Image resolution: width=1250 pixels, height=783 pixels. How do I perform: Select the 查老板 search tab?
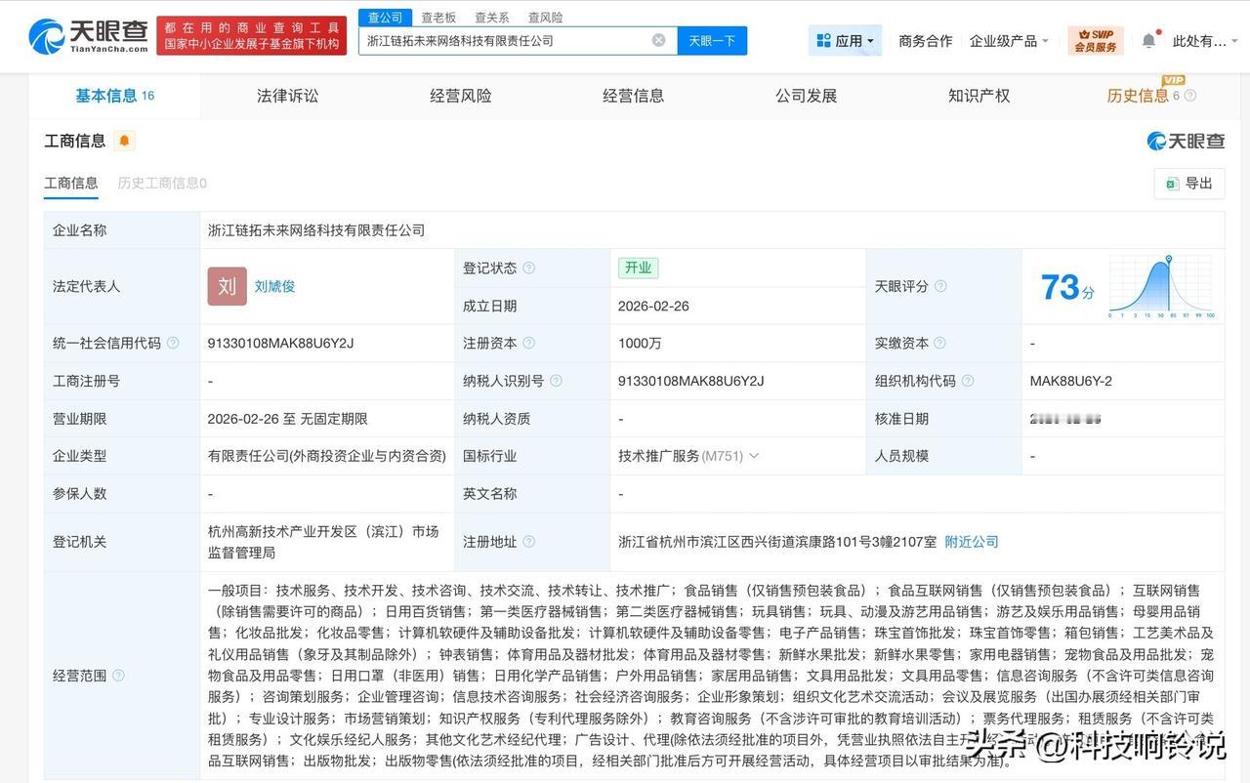click(x=437, y=17)
